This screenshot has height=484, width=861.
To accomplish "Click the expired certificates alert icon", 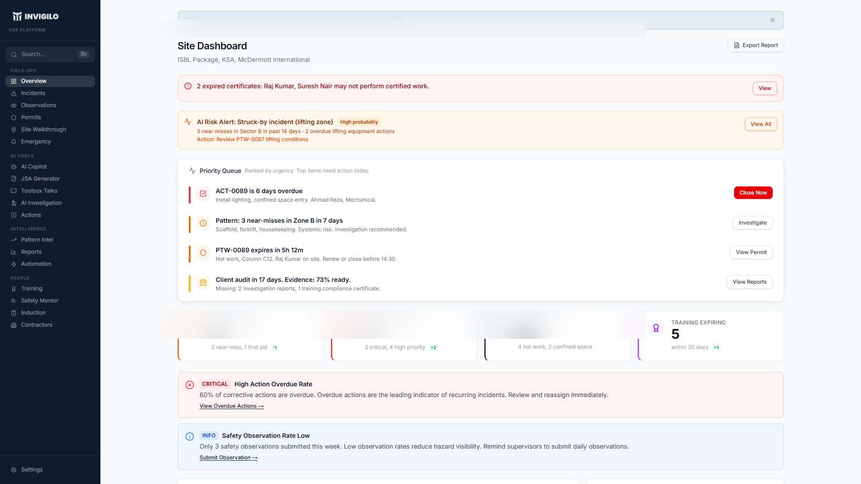I will pos(188,86).
